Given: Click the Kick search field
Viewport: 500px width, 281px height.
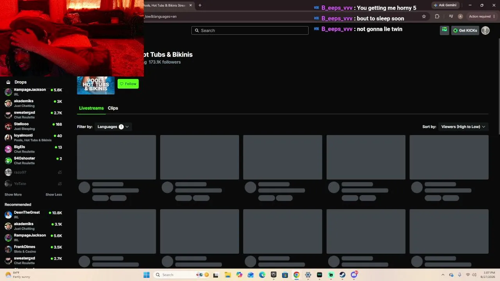Looking at the screenshot, I should point(250,30).
